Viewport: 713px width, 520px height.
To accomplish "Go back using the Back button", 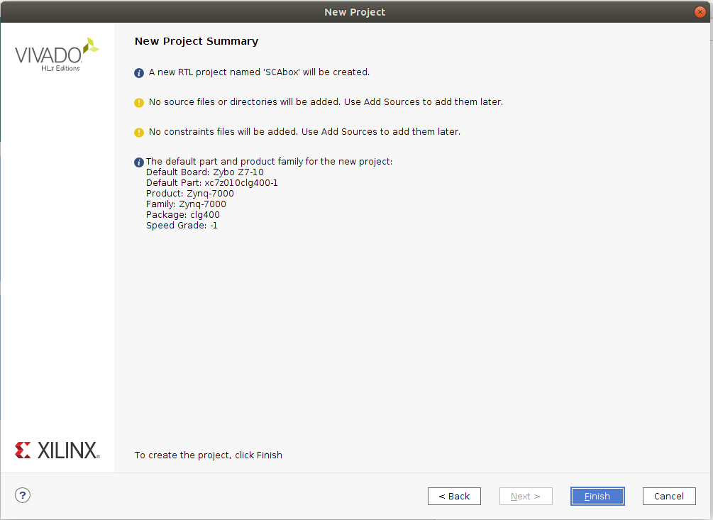I will 454,496.
